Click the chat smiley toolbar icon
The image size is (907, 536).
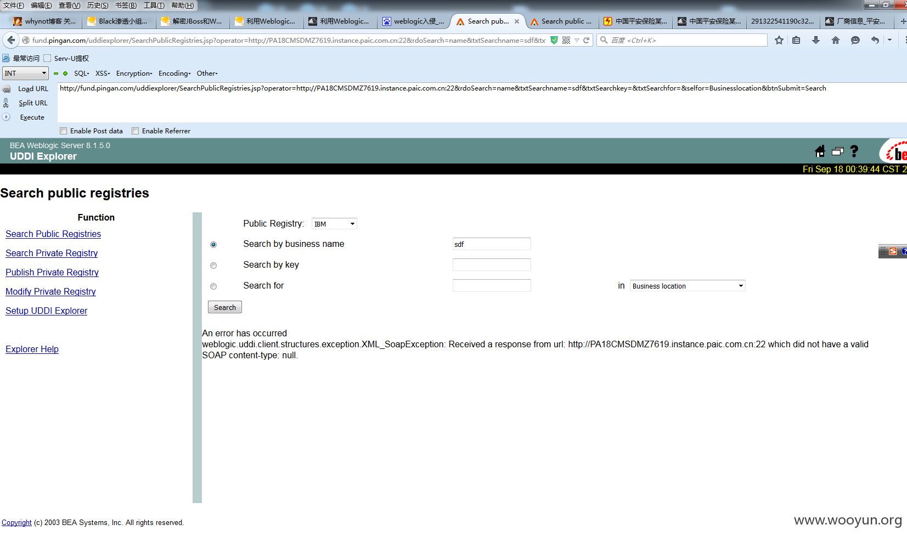click(x=855, y=40)
